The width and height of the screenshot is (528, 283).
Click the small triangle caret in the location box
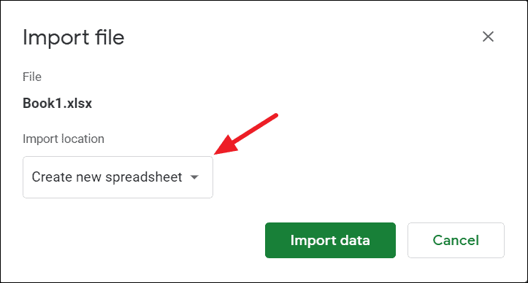194,177
